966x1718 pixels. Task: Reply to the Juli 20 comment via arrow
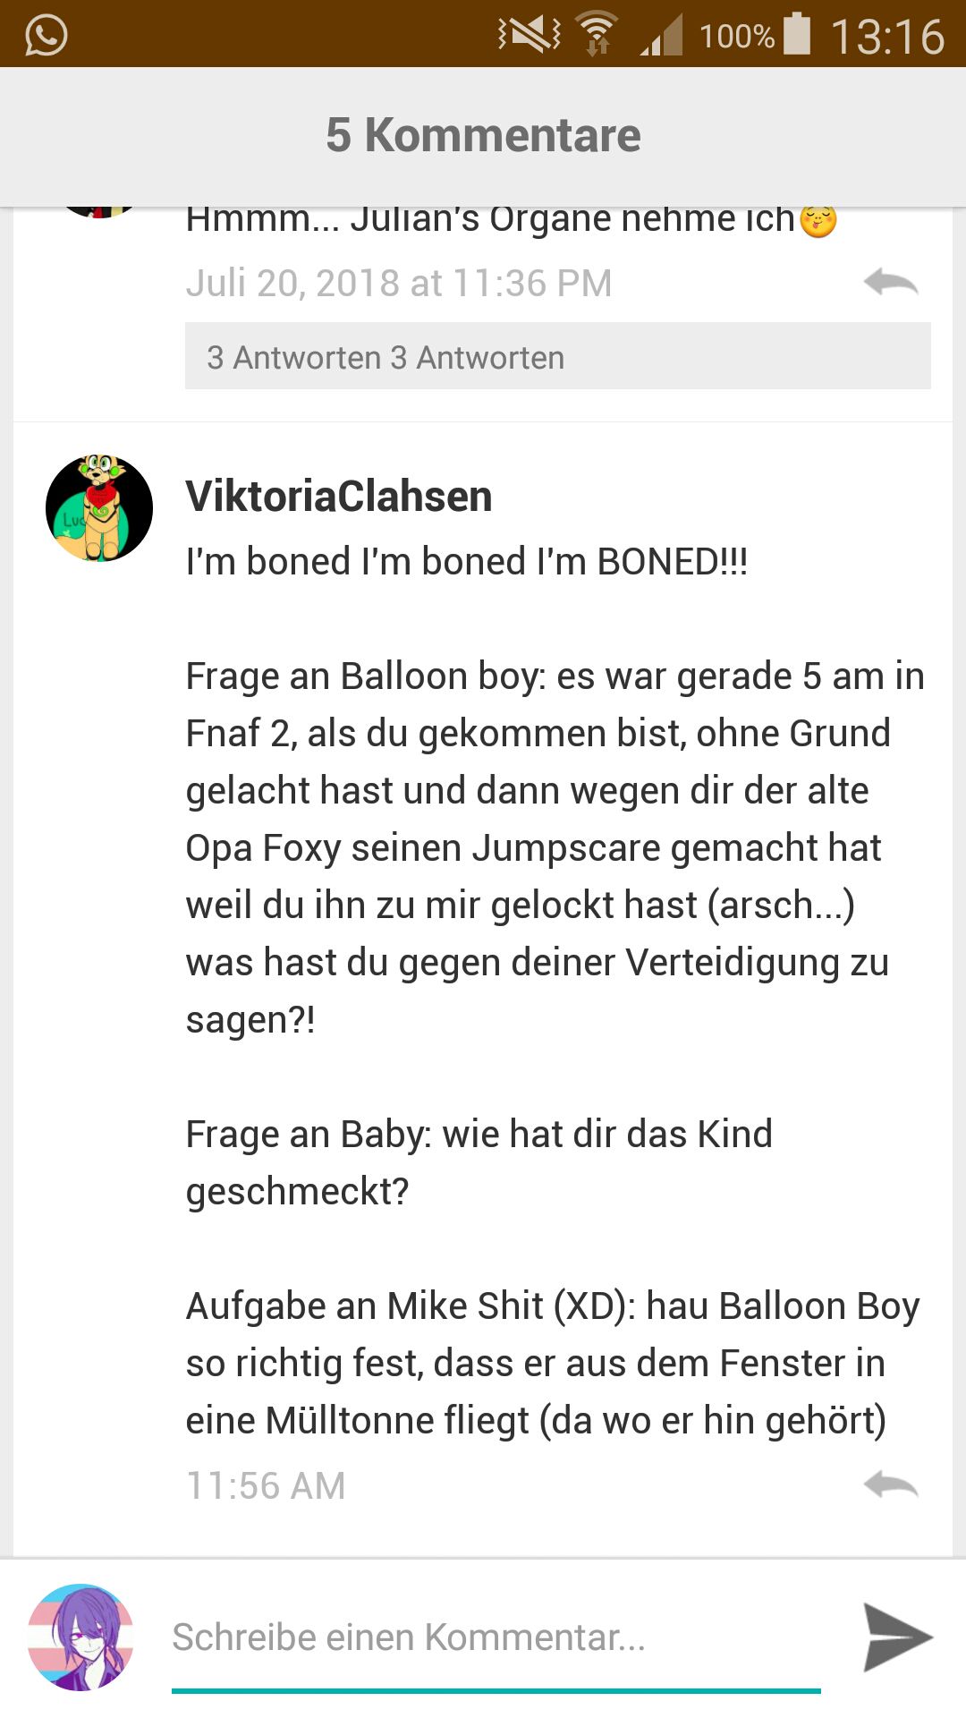click(891, 282)
